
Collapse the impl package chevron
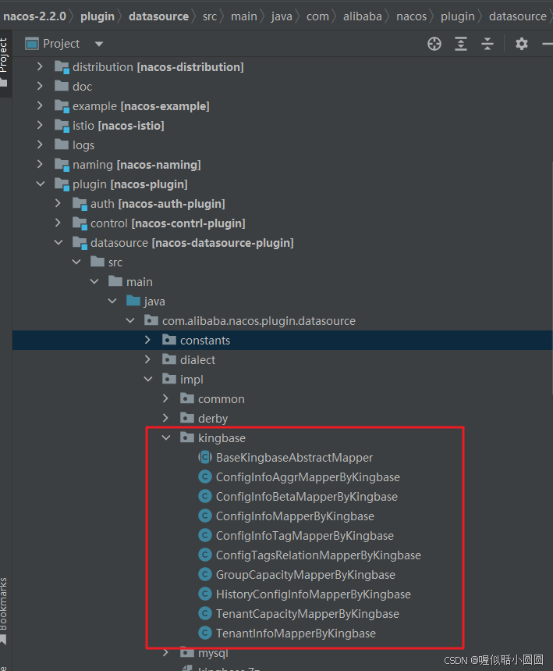(x=148, y=379)
